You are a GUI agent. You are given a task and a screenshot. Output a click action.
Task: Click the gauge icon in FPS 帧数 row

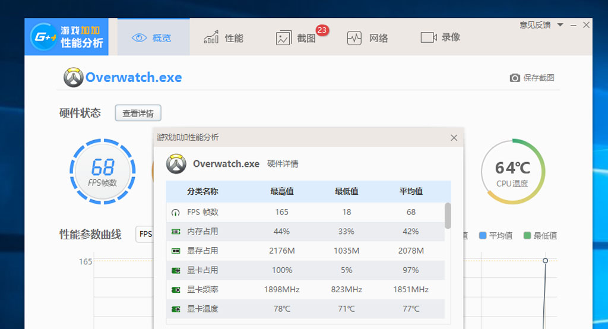click(x=176, y=212)
